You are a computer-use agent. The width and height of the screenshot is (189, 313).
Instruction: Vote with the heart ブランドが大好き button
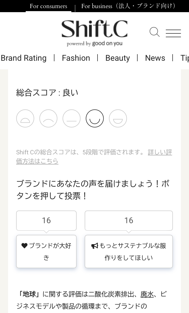tap(46, 252)
